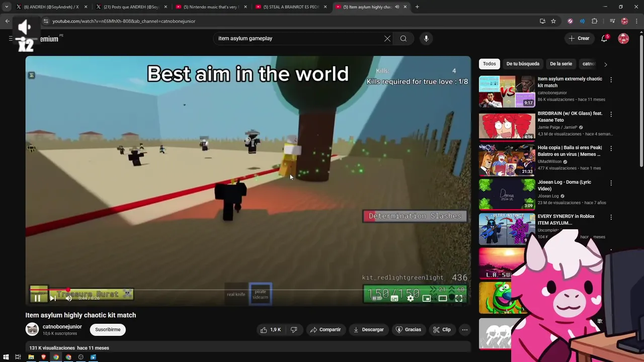Start voice search with the microphone

click(x=426, y=39)
